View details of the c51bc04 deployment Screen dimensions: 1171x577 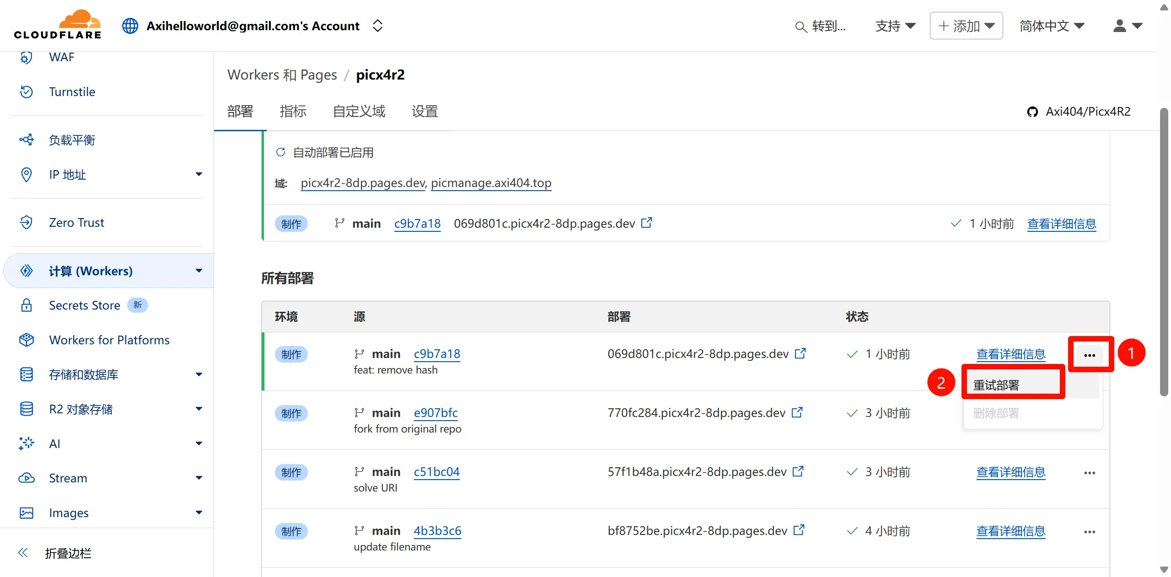click(x=1011, y=472)
